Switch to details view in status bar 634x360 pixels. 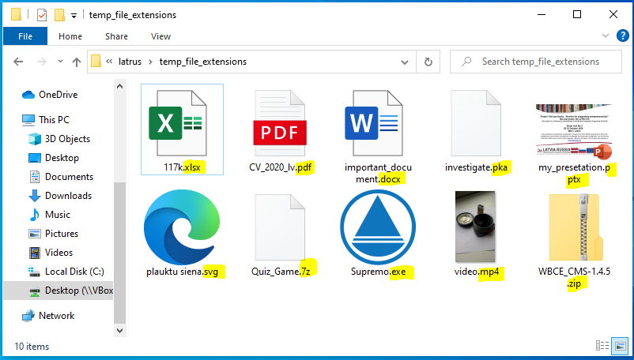pyautogui.click(x=602, y=346)
